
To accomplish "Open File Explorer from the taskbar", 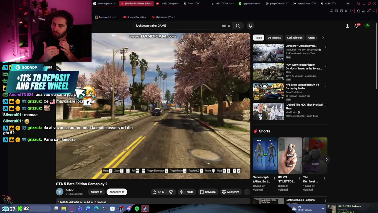I will coord(64,209).
